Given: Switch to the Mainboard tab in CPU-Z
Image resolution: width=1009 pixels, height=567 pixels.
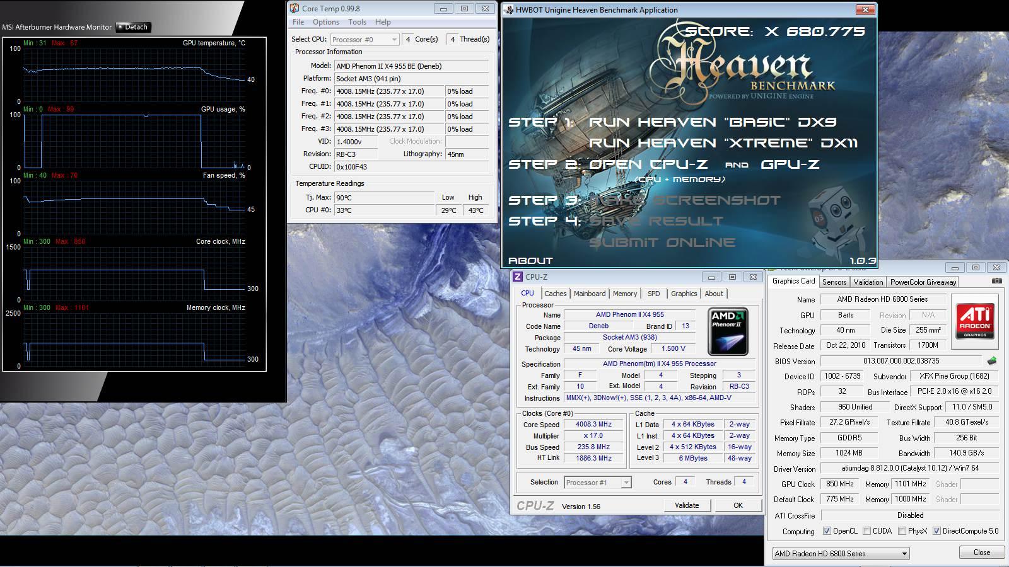Looking at the screenshot, I should point(590,294).
